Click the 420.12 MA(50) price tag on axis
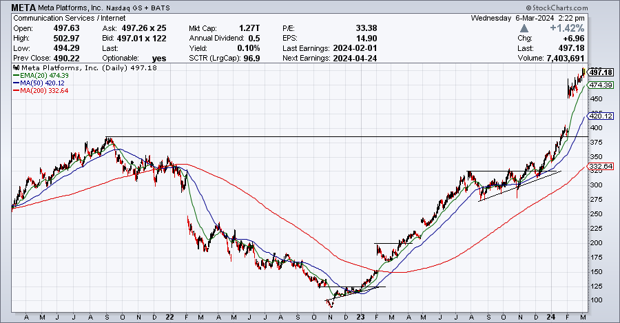This screenshot has width=620, height=323. 601,116
